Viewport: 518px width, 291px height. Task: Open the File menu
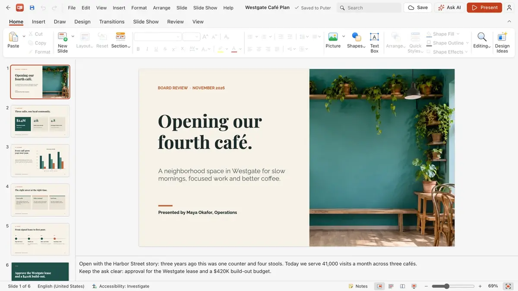click(72, 8)
